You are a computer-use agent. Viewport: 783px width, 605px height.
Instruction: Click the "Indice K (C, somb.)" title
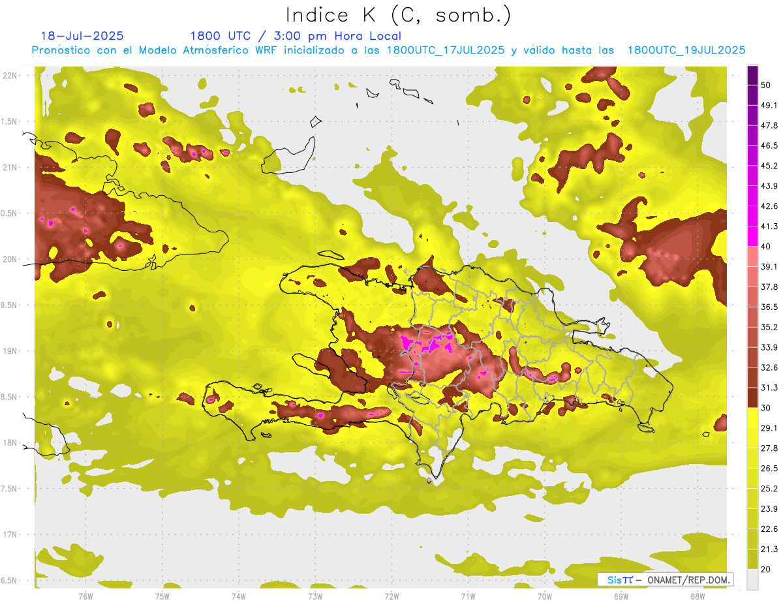tap(399, 15)
